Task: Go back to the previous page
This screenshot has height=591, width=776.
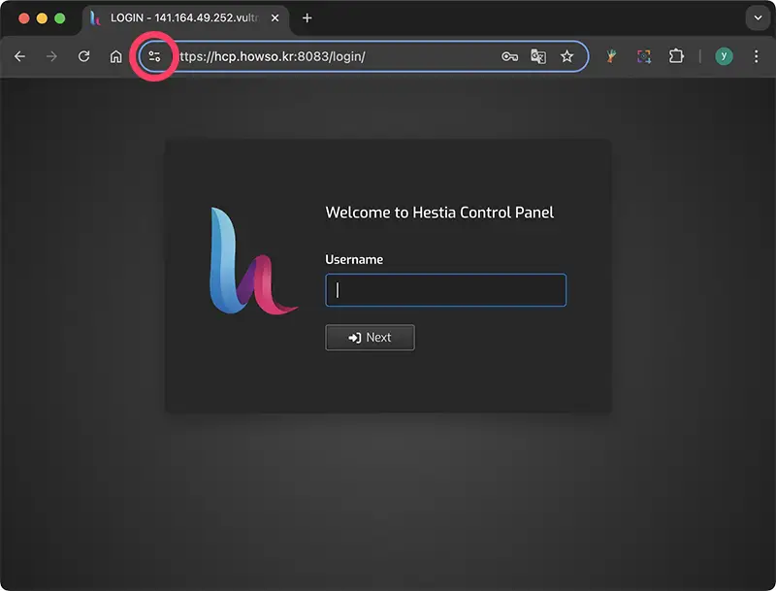Action: 19,56
